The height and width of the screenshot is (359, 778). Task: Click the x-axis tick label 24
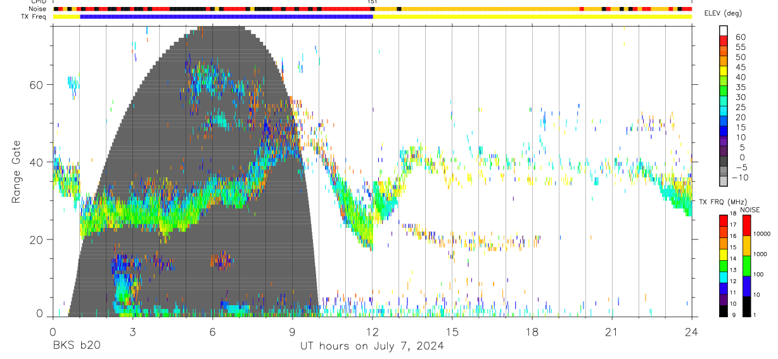coord(692,332)
